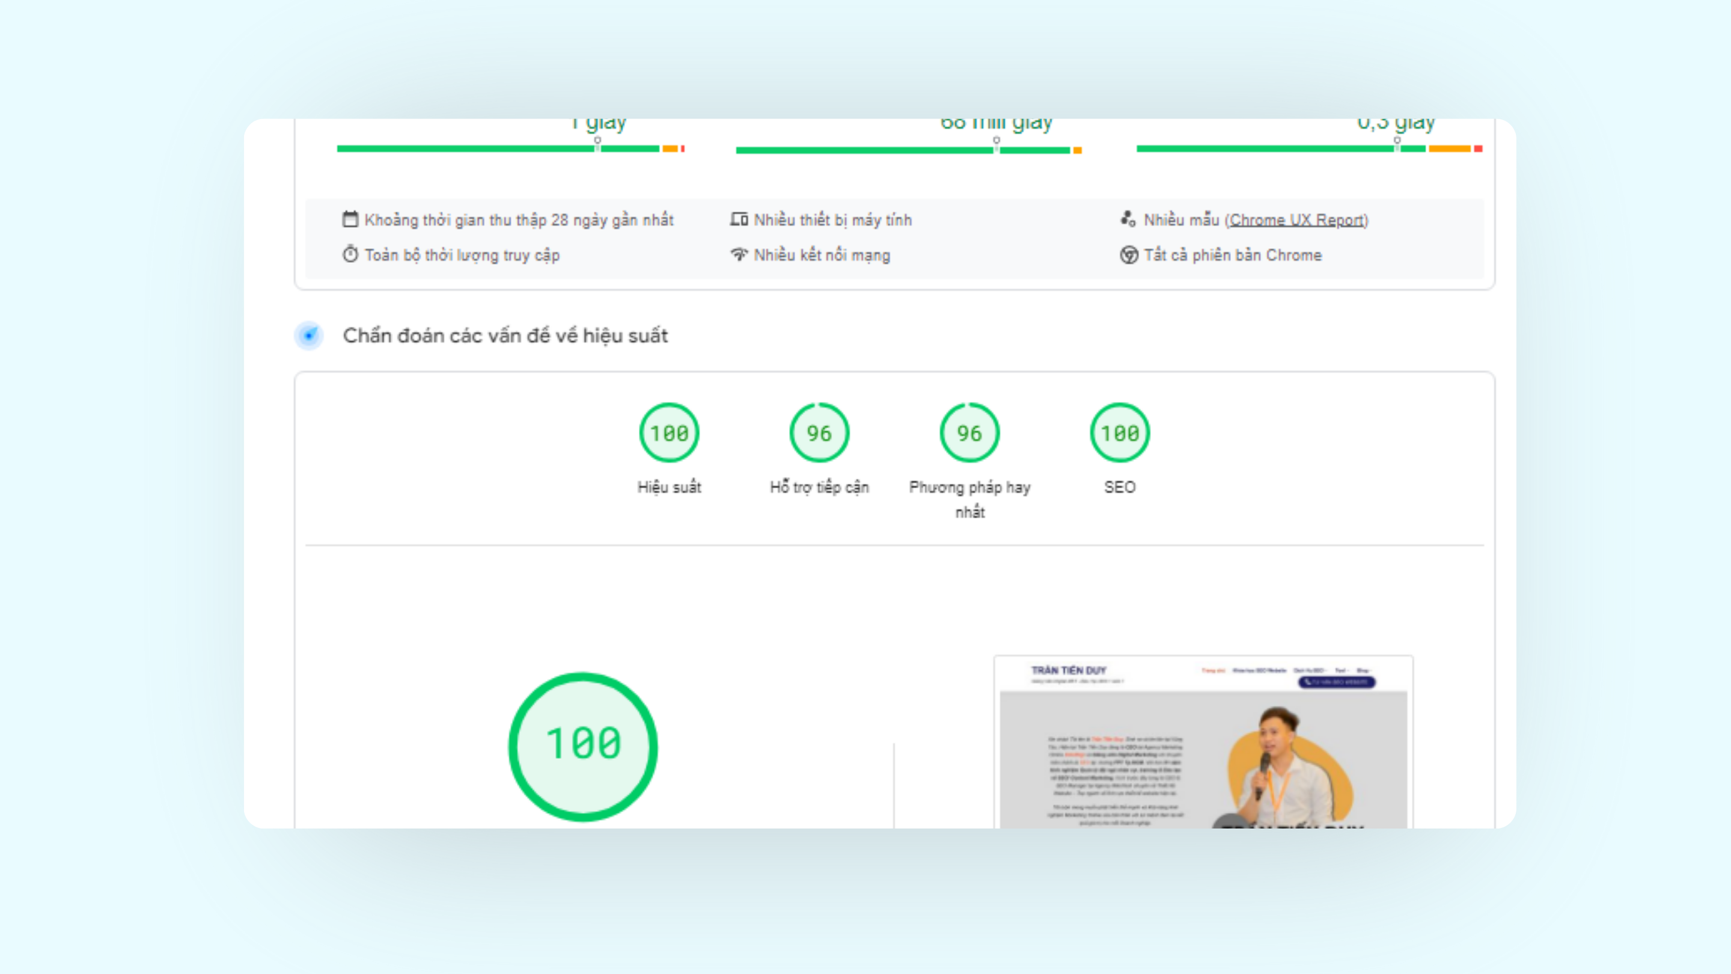Click the Chrome icon beside Tất cả phiên bản
This screenshot has width=1731, height=974.
pos(1128,255)
